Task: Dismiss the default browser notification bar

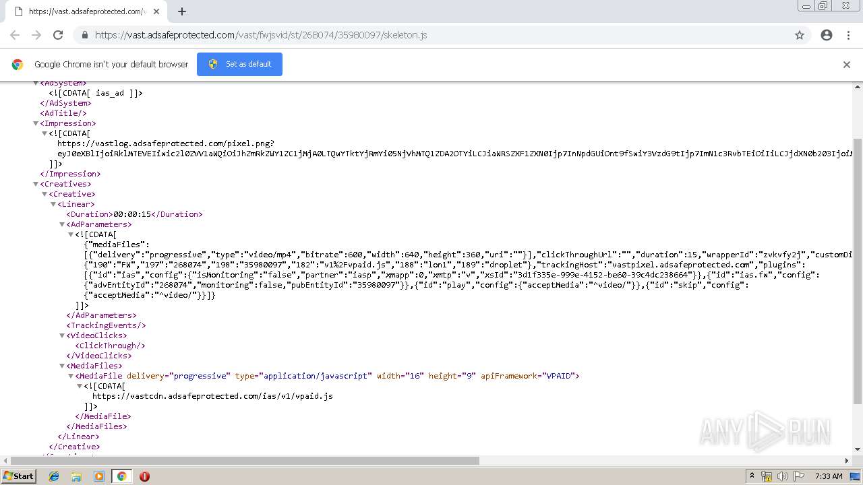Action: pos(847,65)
